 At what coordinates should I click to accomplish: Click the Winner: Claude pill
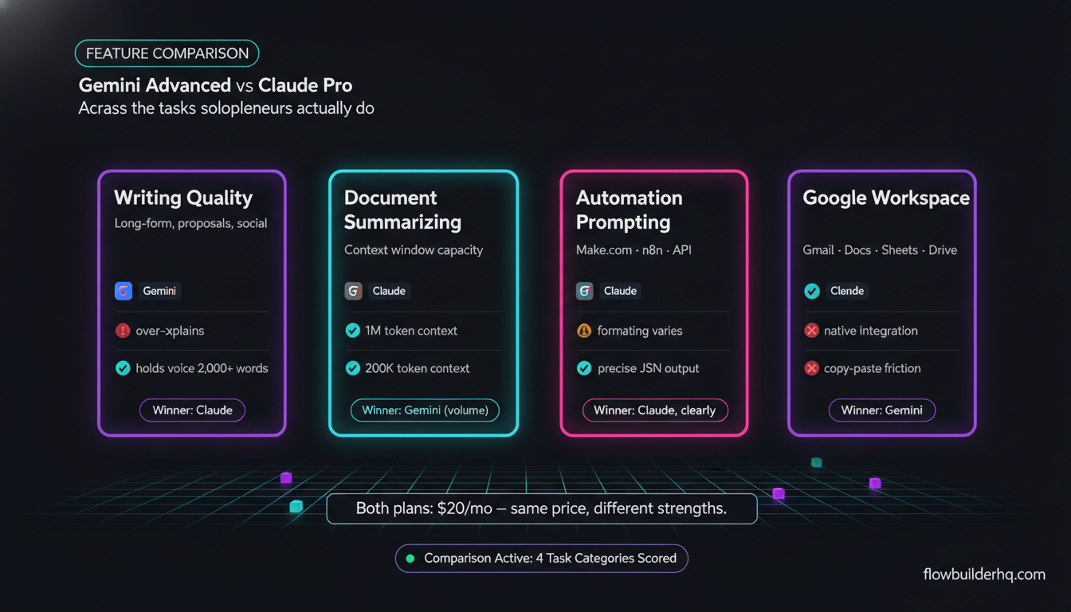(x=192, y=410)
